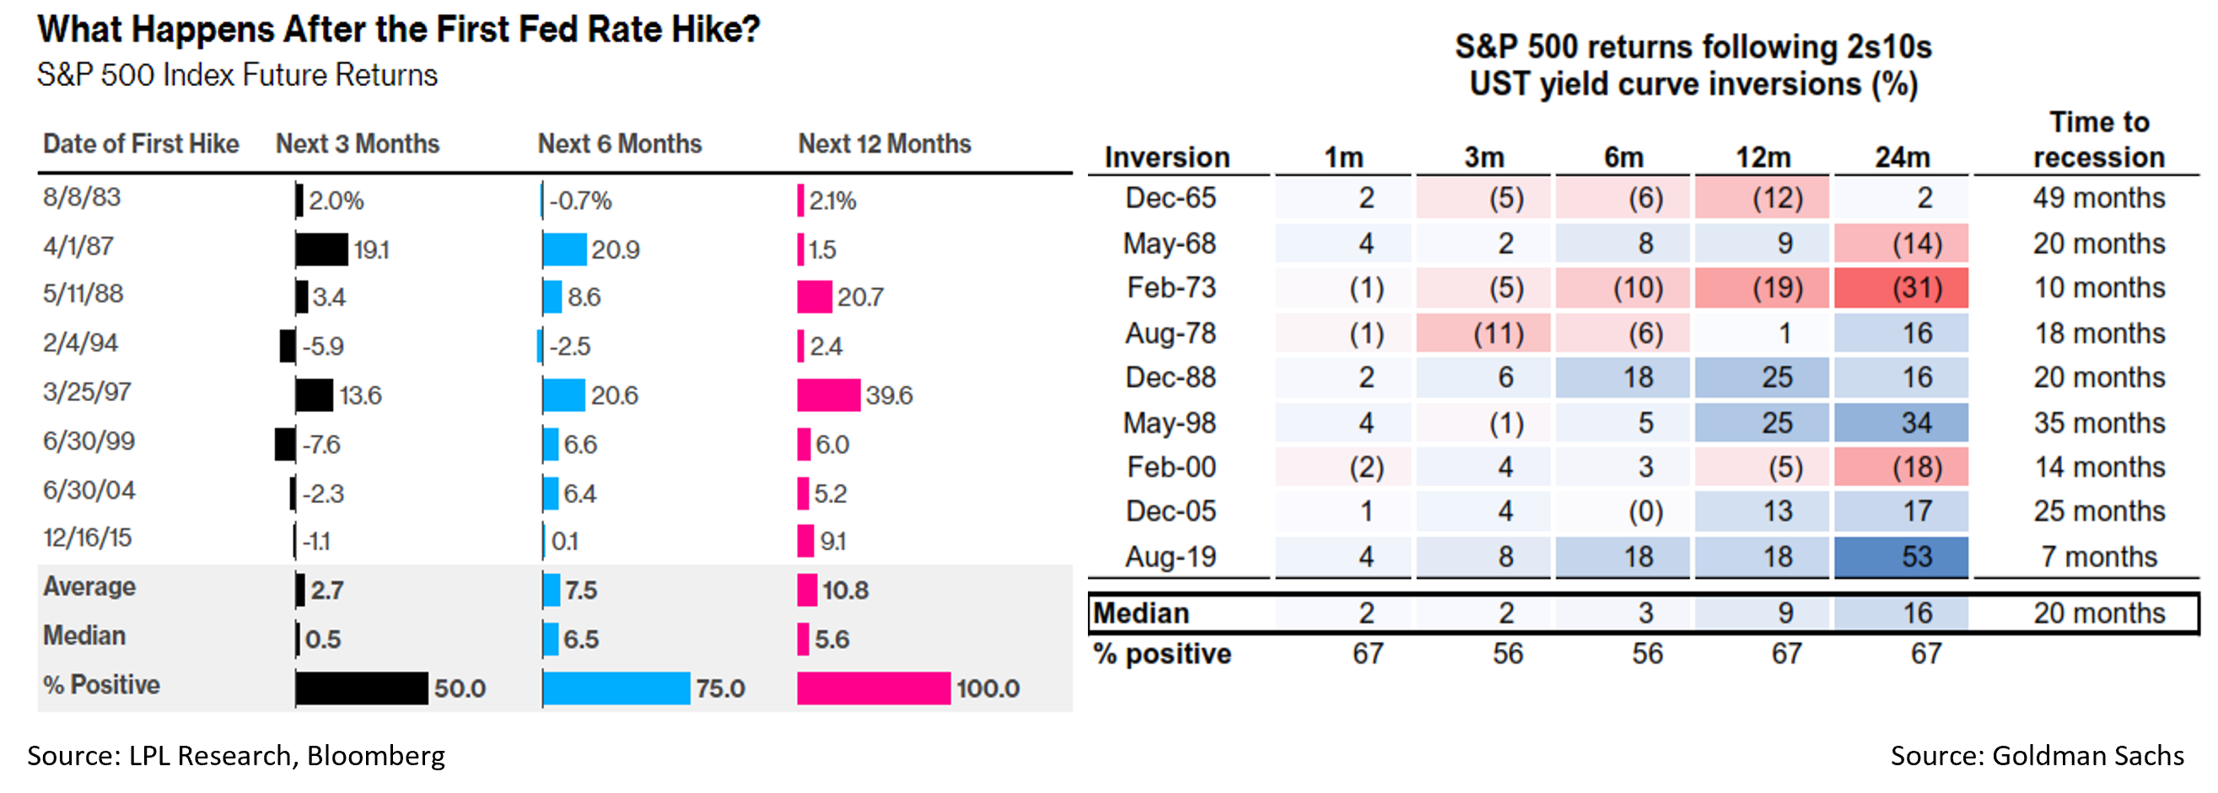The height and width of the screenshot is (793, 2218).
Task: Click the "Average" row label
Action: pyautogui.click(x=89, y=587)
